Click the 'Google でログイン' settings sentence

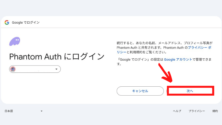pos(164,62)
